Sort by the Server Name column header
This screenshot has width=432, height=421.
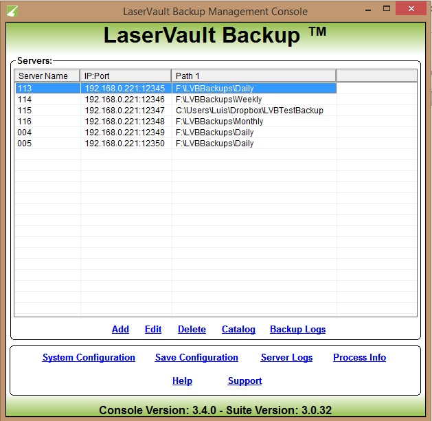pyautogui.click(x=47, y=76)
